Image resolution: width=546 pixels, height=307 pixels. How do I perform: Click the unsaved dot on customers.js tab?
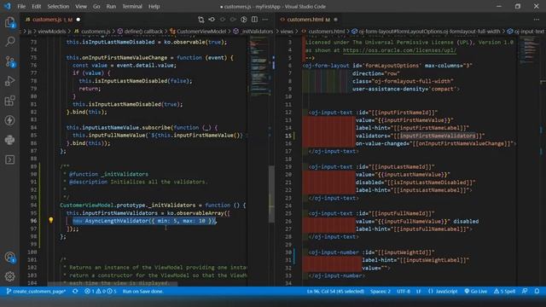tap(78, 20)
